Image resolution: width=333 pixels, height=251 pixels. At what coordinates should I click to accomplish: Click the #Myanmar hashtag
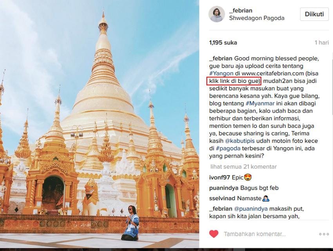(260, 103)
